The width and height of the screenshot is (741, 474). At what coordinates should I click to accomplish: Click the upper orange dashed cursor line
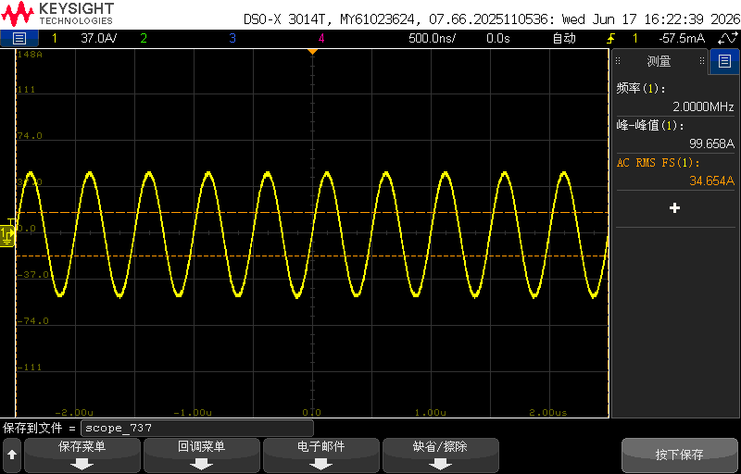[x=312, y=212]
